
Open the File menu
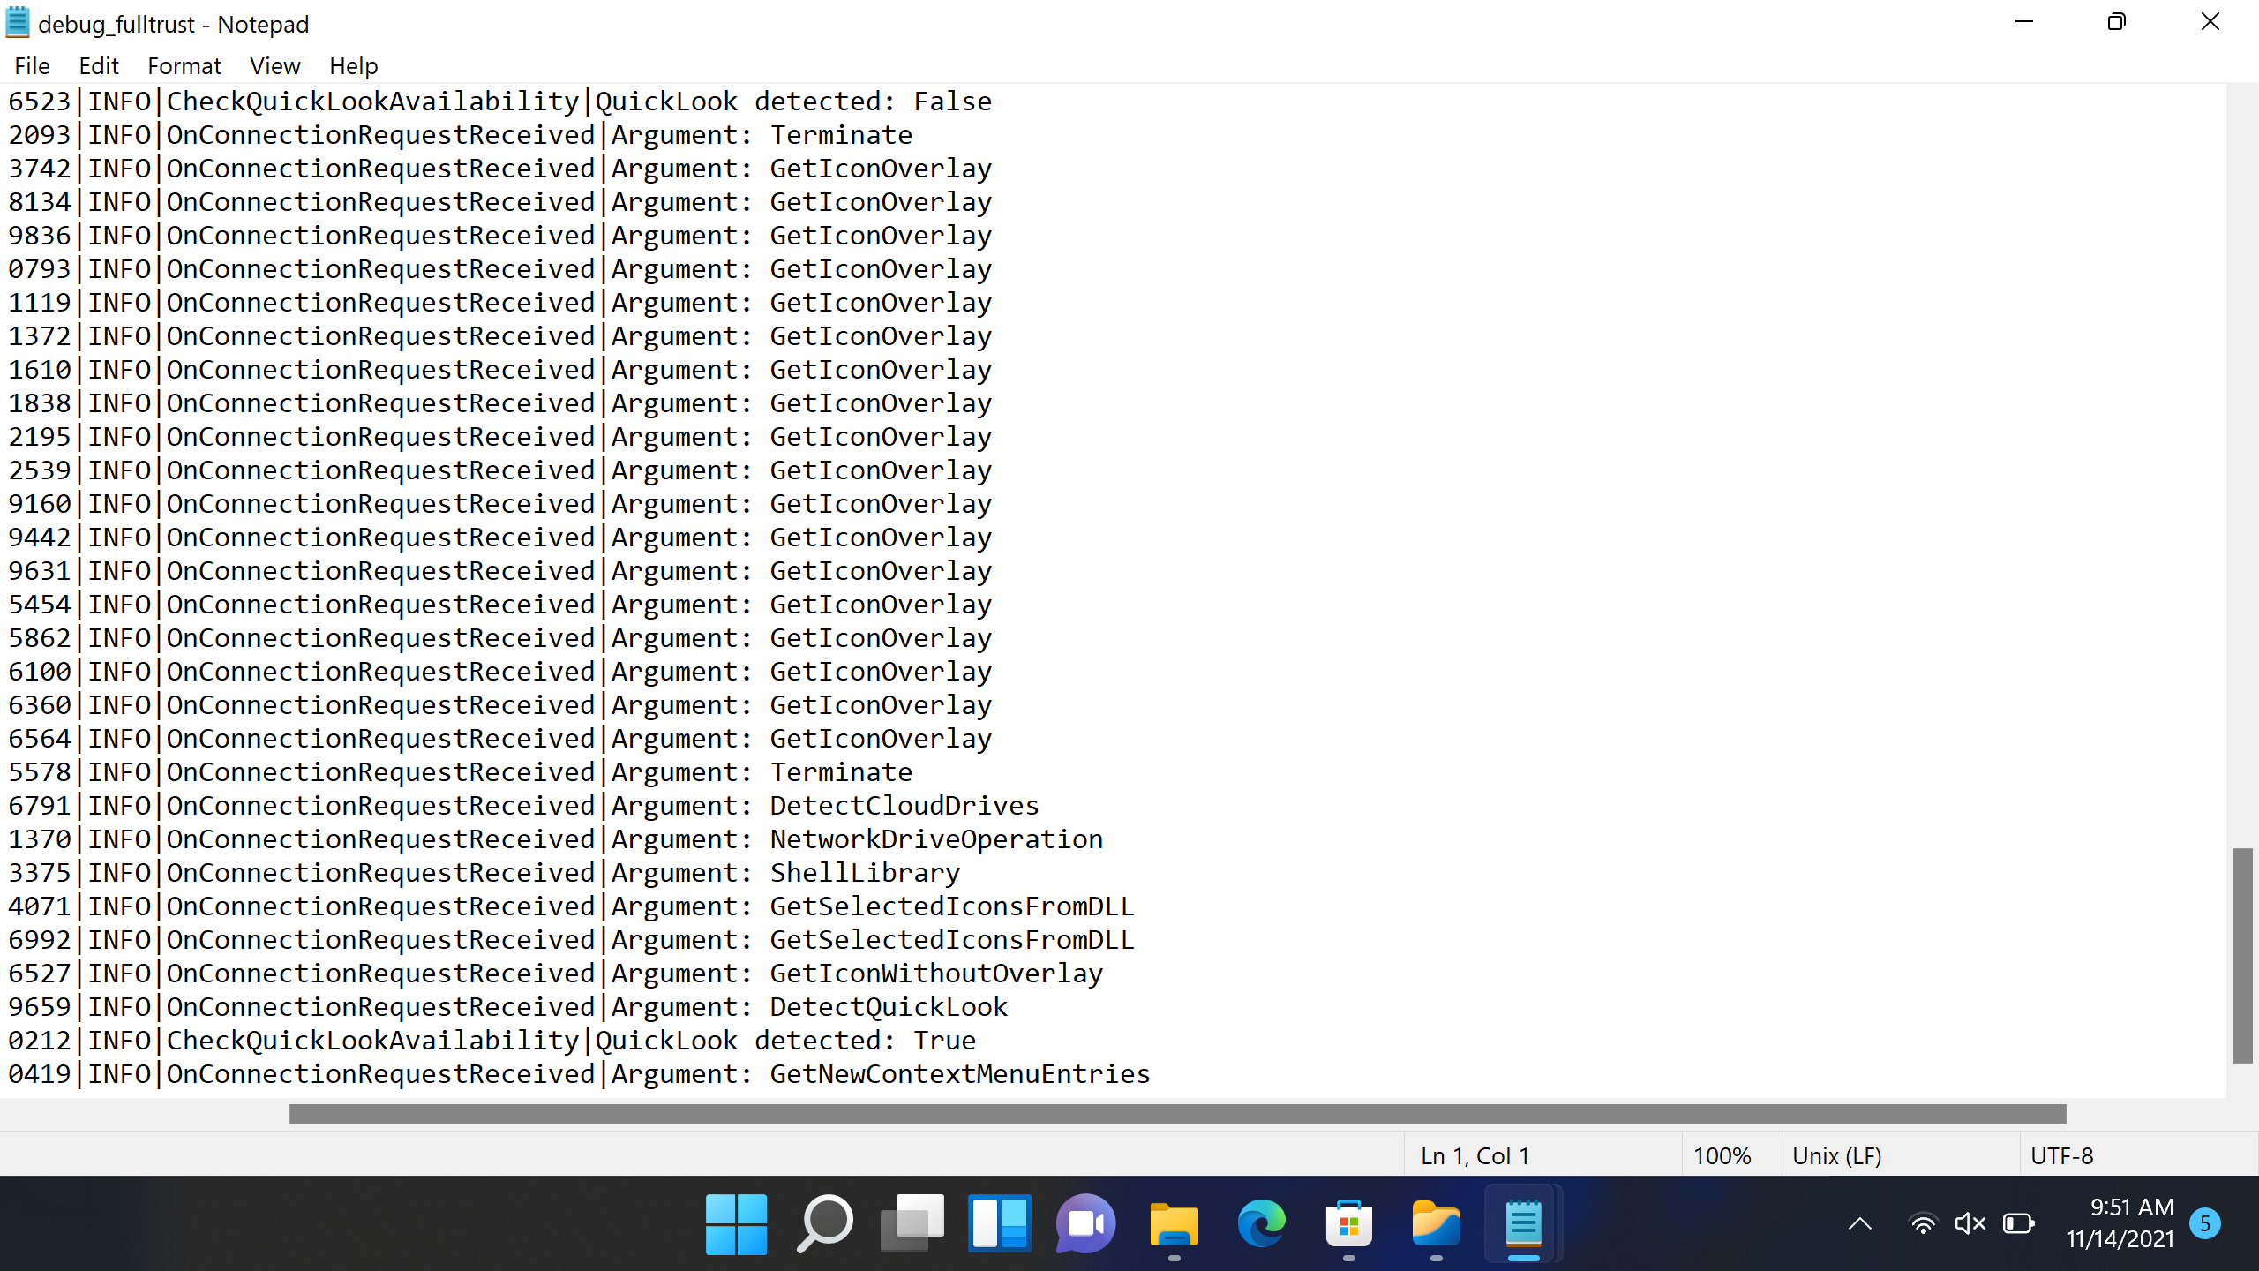click(x=33, y=66)
